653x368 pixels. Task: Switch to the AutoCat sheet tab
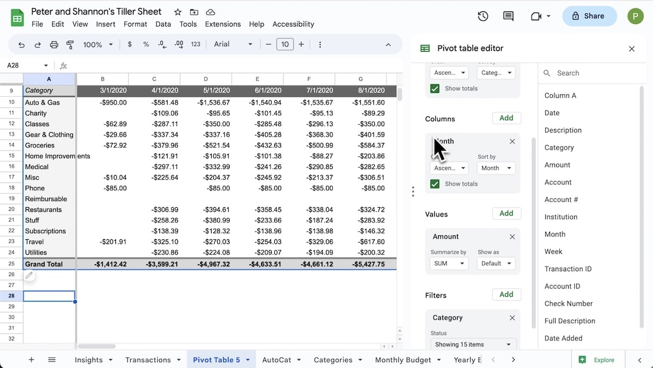click(x=276, y=360)
